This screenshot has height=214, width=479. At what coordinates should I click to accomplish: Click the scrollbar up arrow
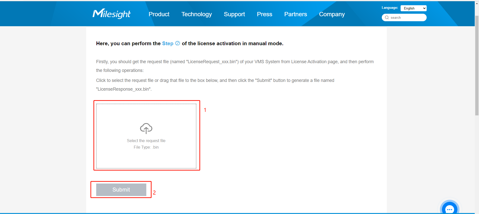point(477,3)
